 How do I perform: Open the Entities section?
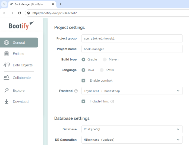(18, 54)
